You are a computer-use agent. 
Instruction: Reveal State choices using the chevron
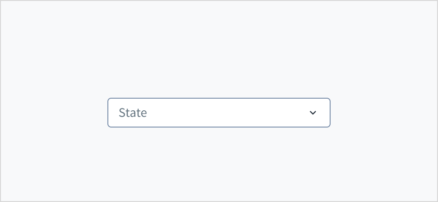pyautogui.click(x=313, y=113)
